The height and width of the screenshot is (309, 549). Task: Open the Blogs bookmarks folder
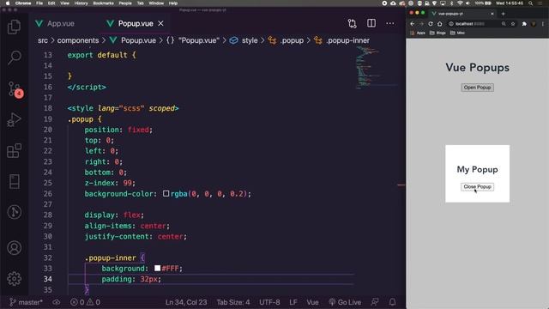coord(437,33)
